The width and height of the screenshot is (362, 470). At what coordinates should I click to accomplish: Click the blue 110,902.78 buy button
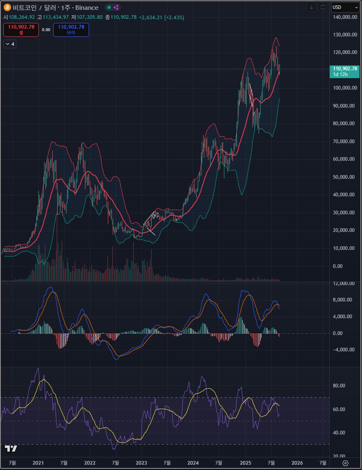point(71,30)
